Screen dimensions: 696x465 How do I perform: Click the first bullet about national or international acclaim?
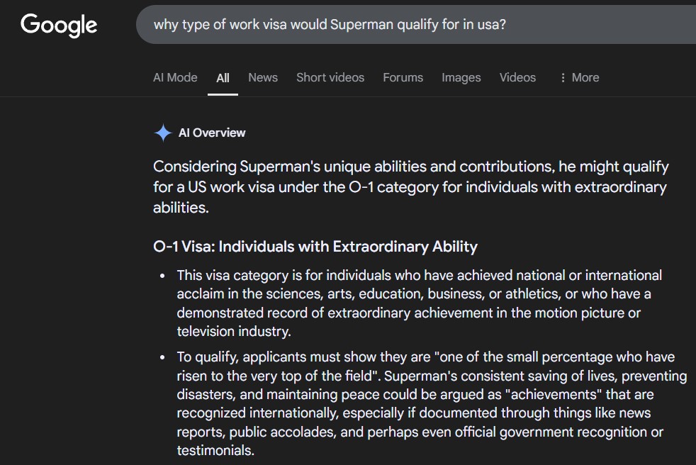pos(420,303)
